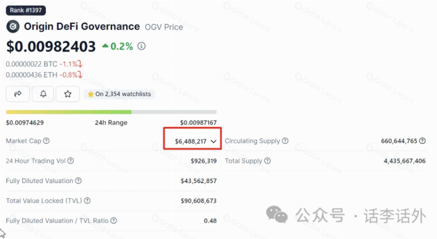Open Total Supply help icon

pyautogui.click(x=267, y=161)
